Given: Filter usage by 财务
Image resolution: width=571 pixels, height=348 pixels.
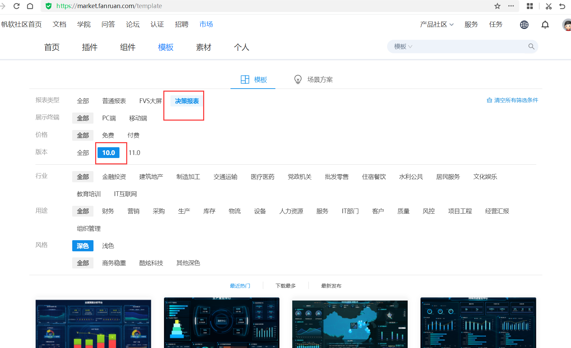Looking at the screenshot, I should point(108,211).
